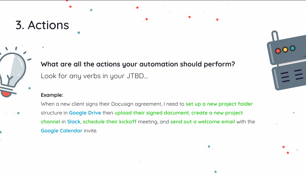Click the blue indicator light on router

click(x=293, y=48)
